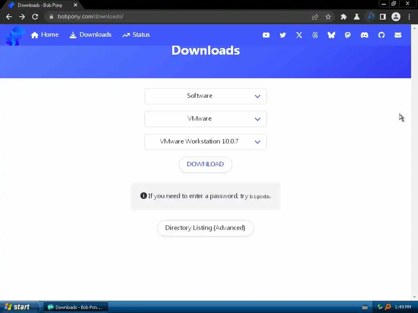Share this page via the share icon
This screenshot has height=313, width=418.
pyautogui.click(x=315, y=17)
